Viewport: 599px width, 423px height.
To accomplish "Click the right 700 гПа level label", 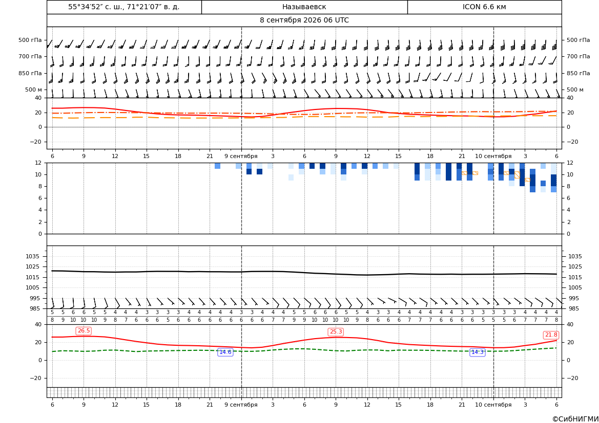I will [x=579, y=56].
